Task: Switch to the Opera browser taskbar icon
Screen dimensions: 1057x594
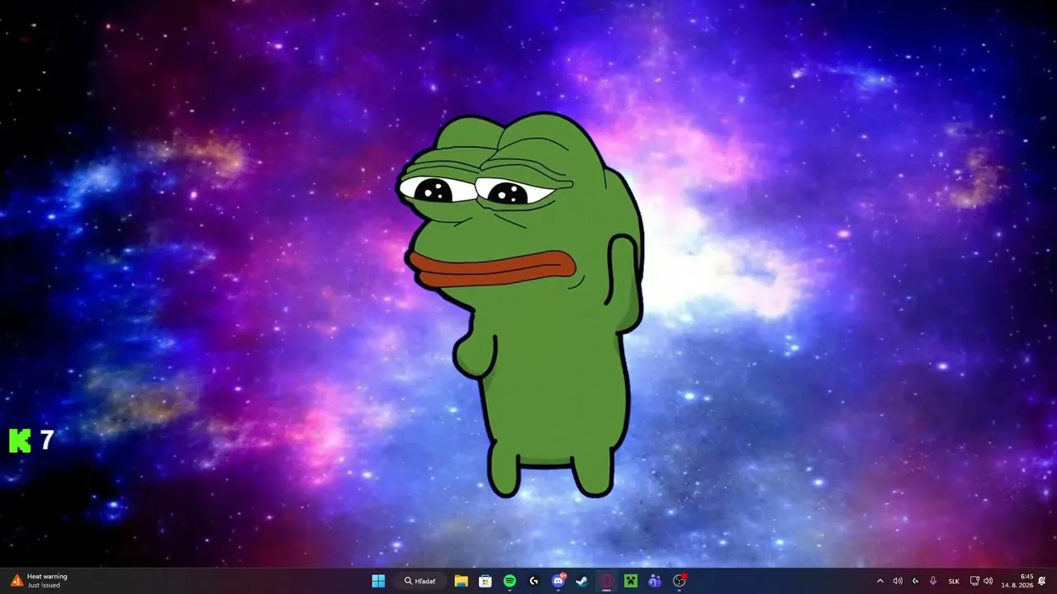Action: click(607, 581)
